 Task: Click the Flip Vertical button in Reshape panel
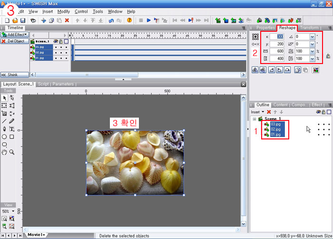pyautogui.click(x=263, y=70)
